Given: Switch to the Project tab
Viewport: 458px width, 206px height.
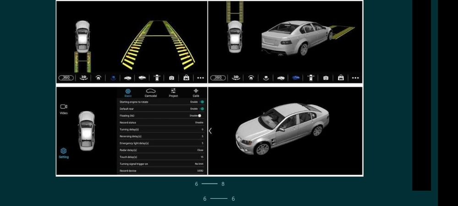Looking at the screenshot, I should click(173, 93).
